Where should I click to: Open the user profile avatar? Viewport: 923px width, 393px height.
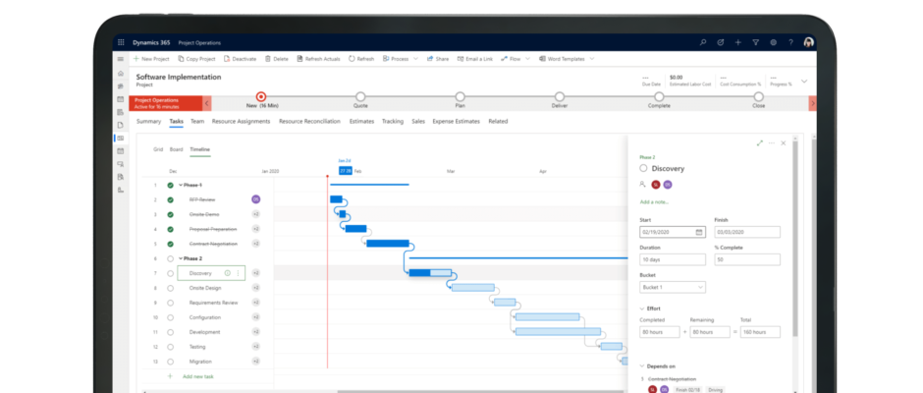pos(809,42)
